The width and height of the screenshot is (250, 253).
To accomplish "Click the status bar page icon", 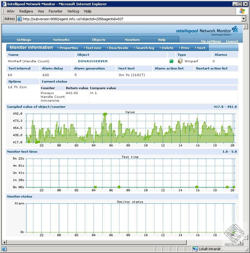I will (x=4, y=249).
